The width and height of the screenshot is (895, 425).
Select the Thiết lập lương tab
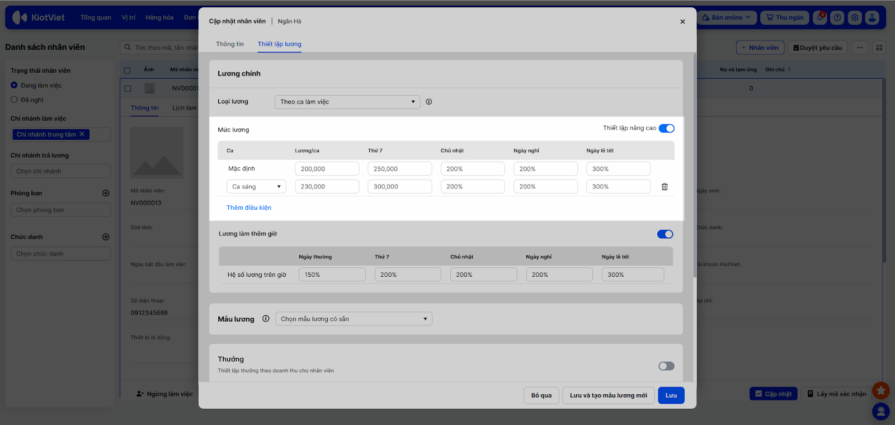tap(279, 44)
